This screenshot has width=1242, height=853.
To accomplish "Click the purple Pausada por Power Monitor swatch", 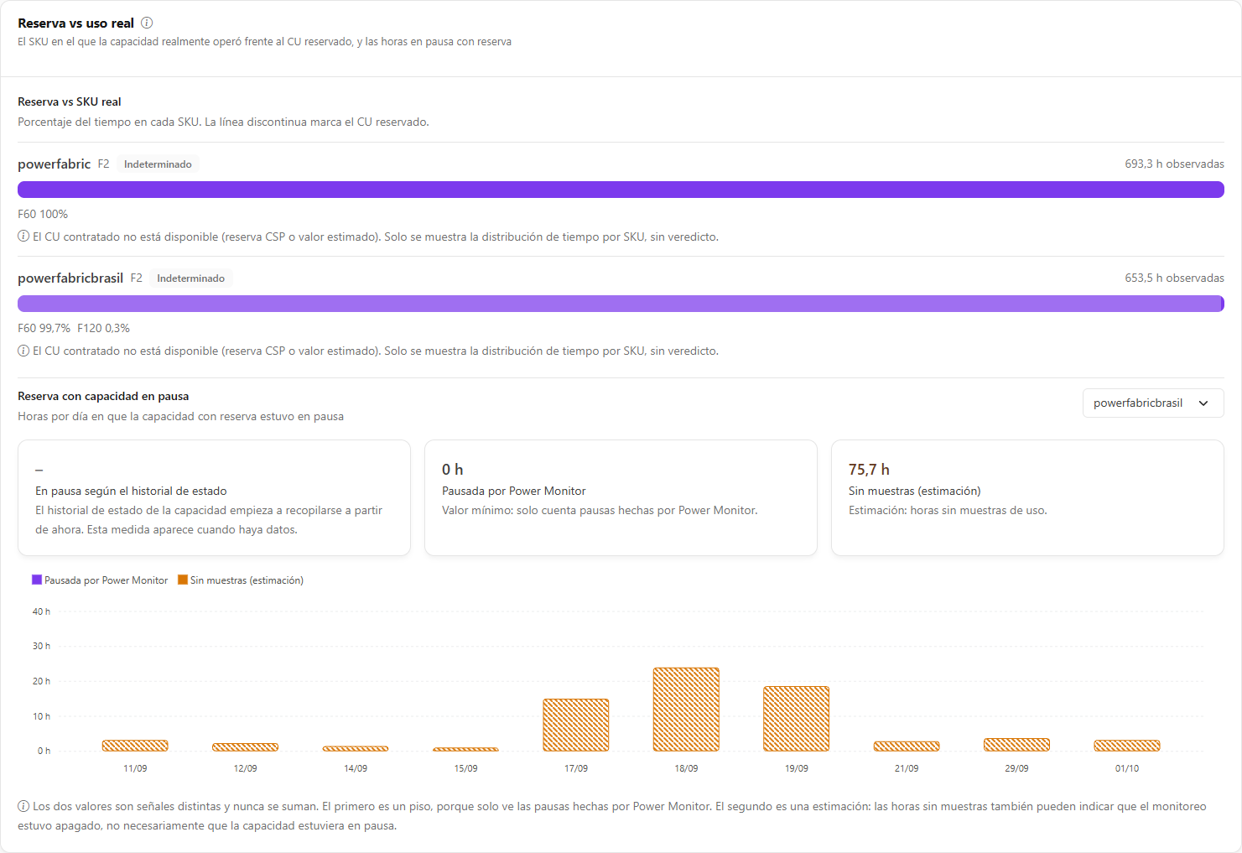I will tap(37, 580).
